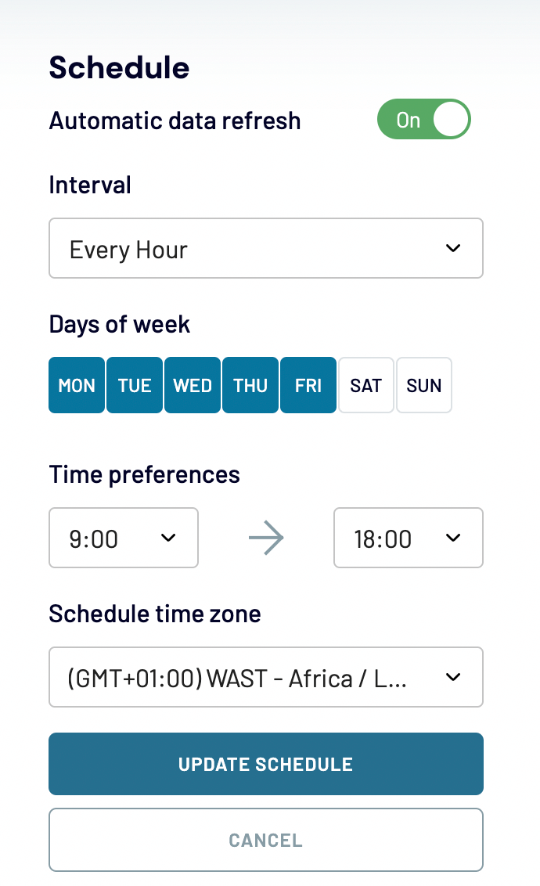Click the chevron on start time selector
The image size is (540, 886).
click(167, 538)
